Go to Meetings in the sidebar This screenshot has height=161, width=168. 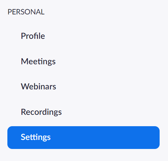(x=83, y=61)
